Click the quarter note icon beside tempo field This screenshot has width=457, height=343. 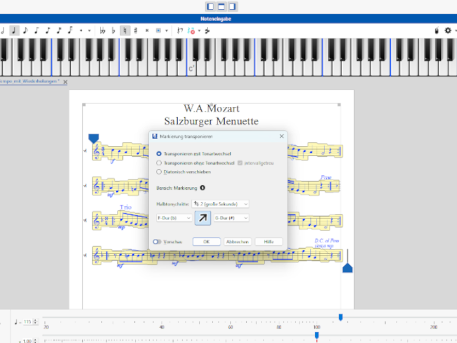click(x=16, y=322)
